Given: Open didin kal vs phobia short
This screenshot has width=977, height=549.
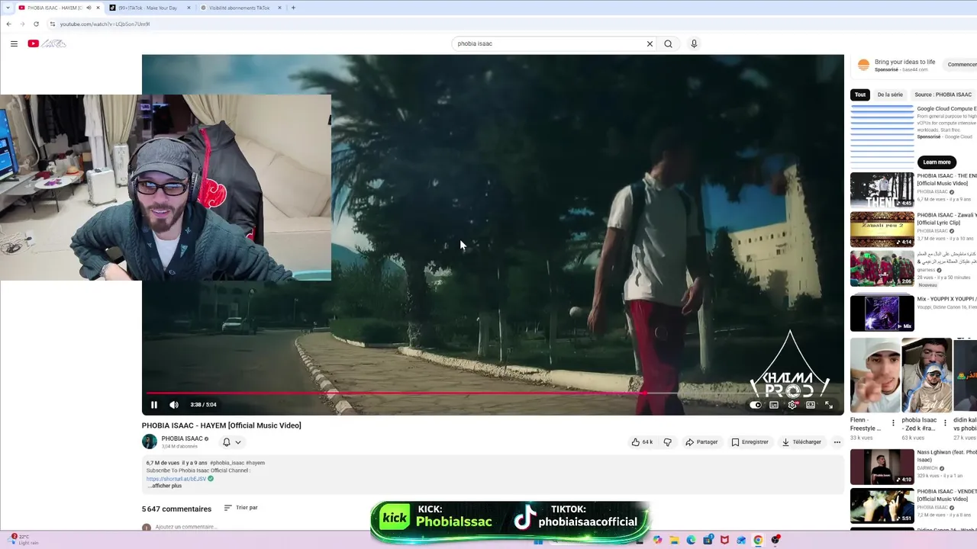Looking at the screenshot, I should [966, 376].
